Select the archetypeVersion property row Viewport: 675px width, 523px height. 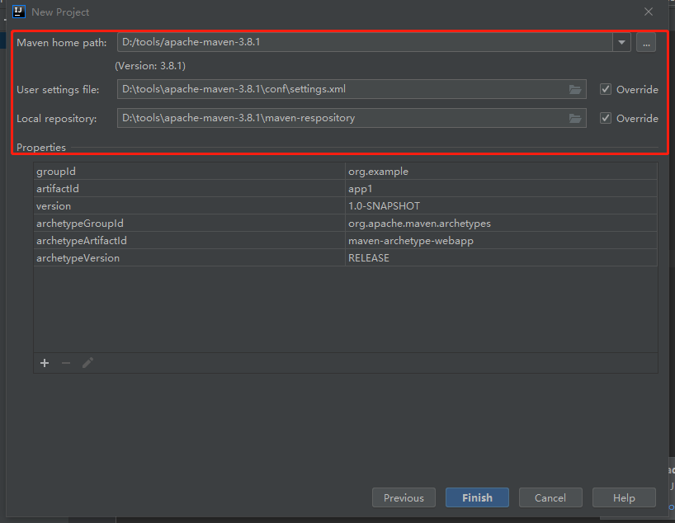(x=345, y=257)
